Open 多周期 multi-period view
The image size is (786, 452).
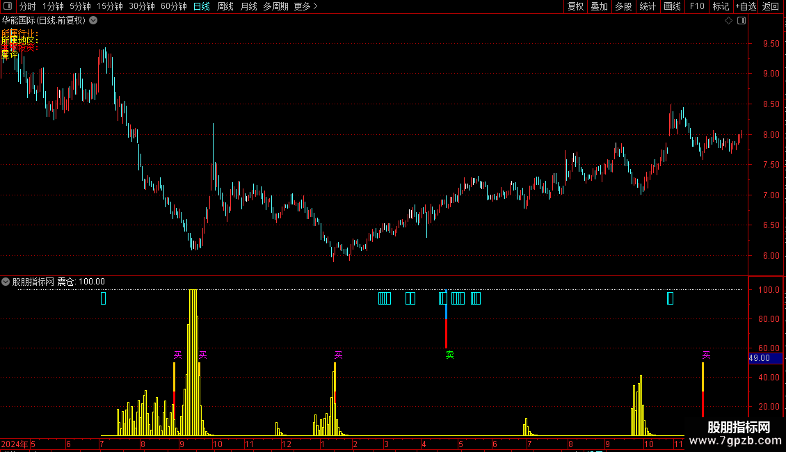click(275, 6)
